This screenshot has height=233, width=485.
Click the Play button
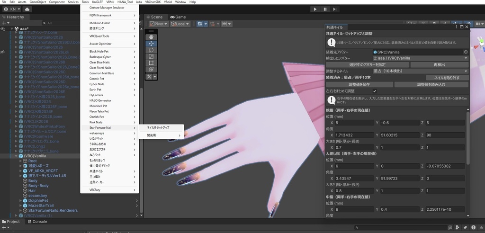point(315,9)
